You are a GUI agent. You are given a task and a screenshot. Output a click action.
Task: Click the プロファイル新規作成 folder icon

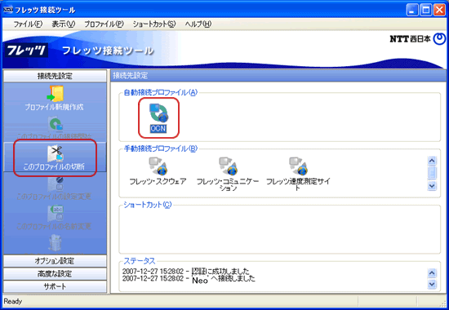(x=55, y=94)
